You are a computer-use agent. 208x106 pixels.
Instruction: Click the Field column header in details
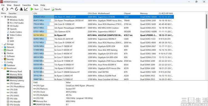(49, 82)
